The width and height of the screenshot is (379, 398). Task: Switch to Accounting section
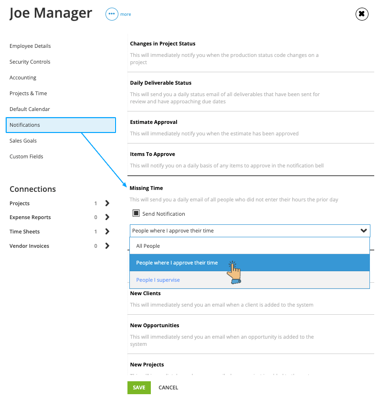click(23, 77)
